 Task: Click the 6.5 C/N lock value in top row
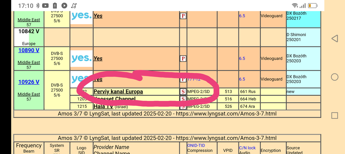pyautogui.click(x=242, y=16)
